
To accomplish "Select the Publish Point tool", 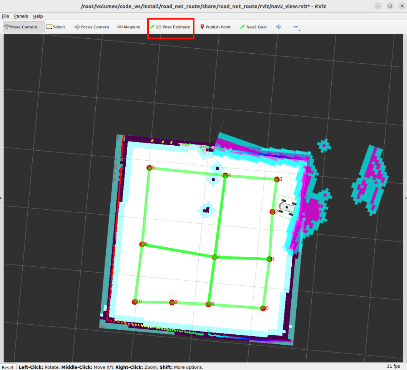I will pyautogui.click(x=215, y=27).
